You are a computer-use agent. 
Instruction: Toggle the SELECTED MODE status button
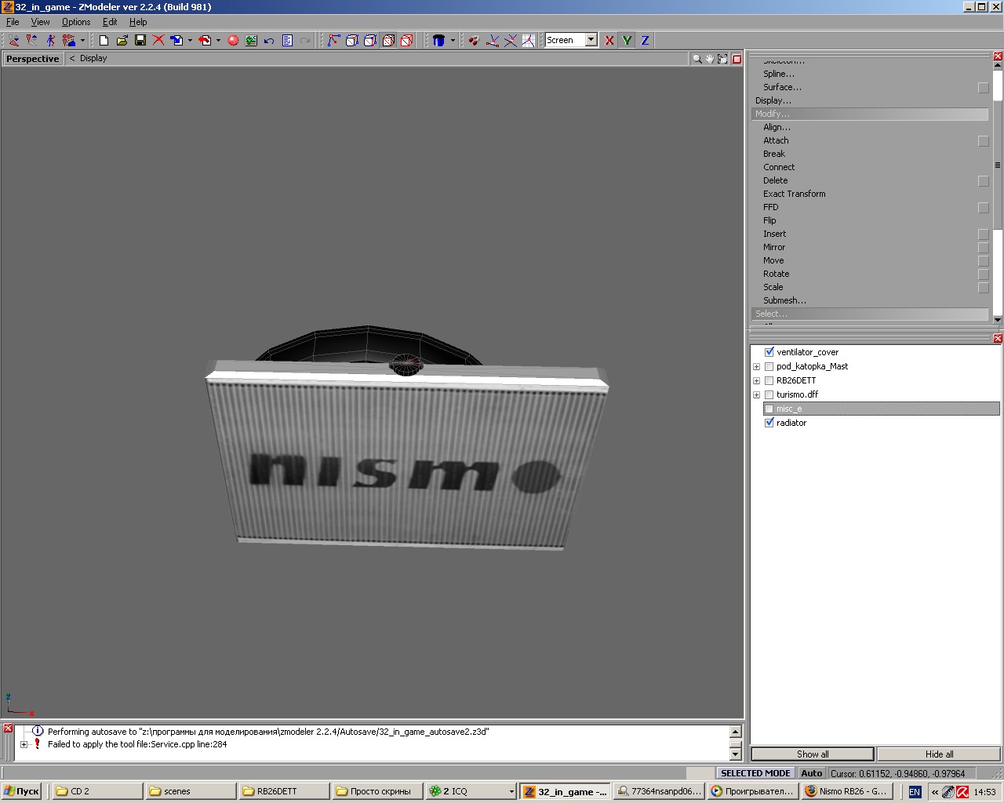[x=755, y=773]
